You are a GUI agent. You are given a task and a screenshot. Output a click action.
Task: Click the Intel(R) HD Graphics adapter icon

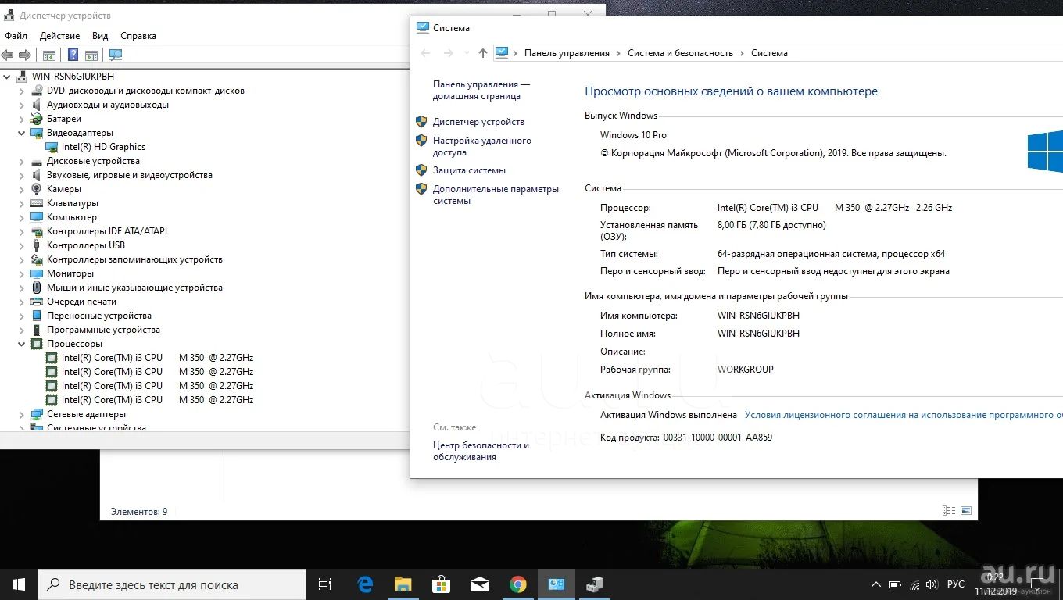click(x=52, y=147)
